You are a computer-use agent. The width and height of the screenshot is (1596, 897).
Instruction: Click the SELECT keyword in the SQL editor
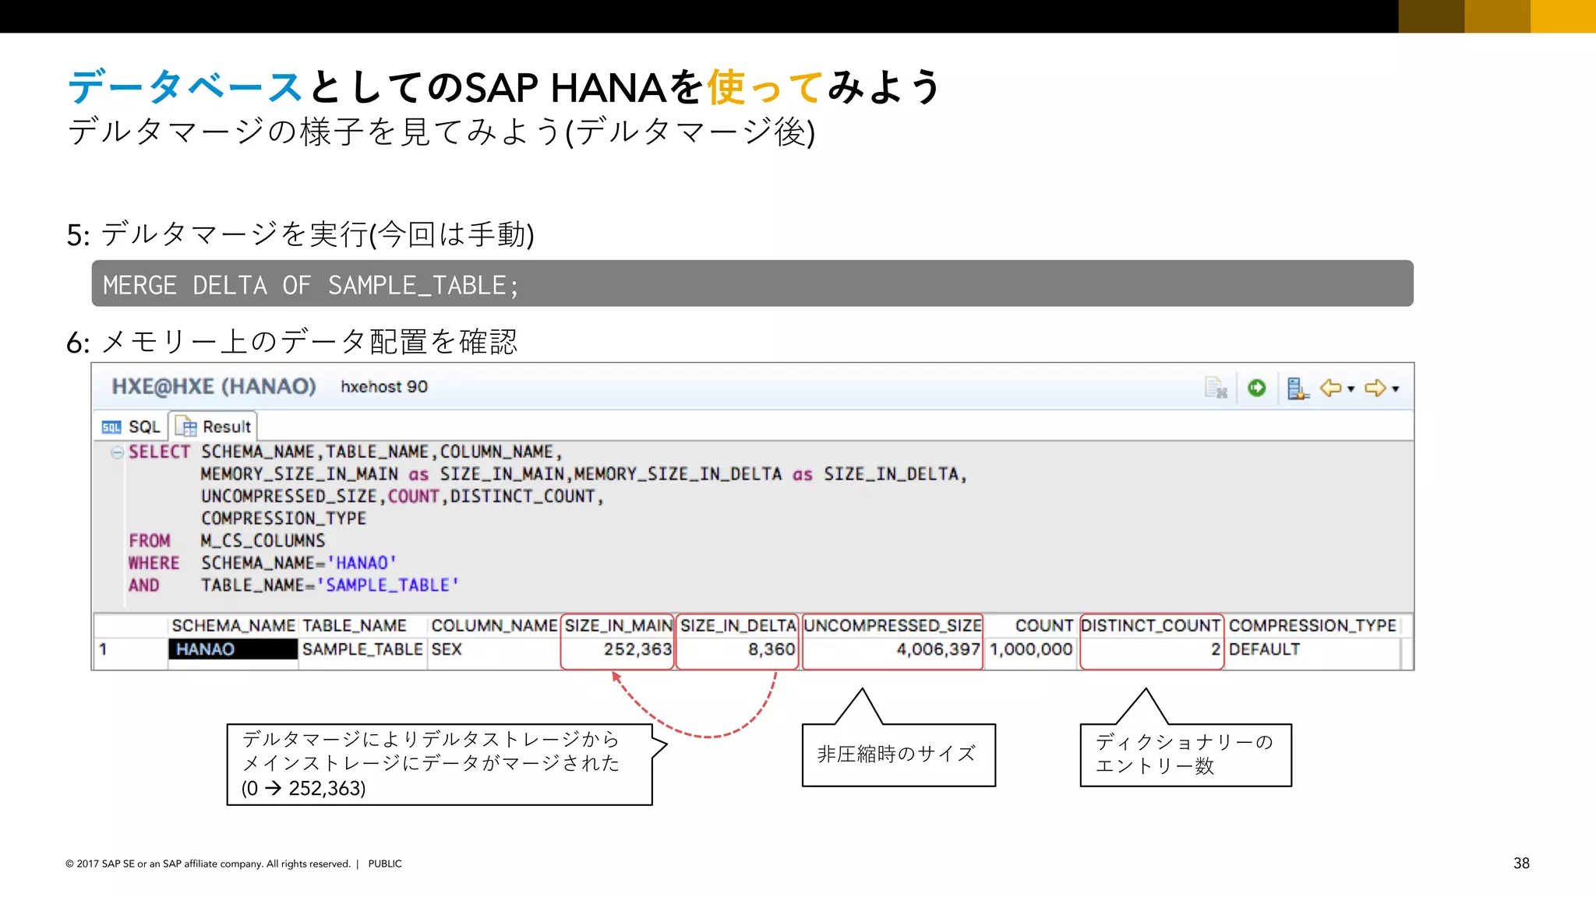point(159,452)
